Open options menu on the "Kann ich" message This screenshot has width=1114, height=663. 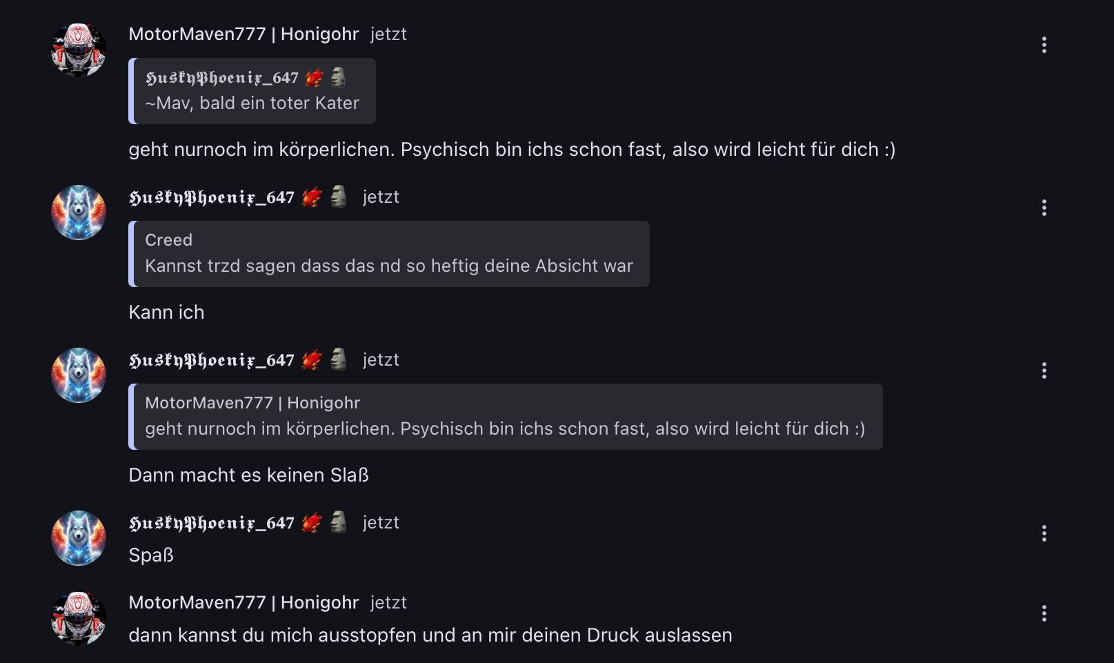[1044, 208]
